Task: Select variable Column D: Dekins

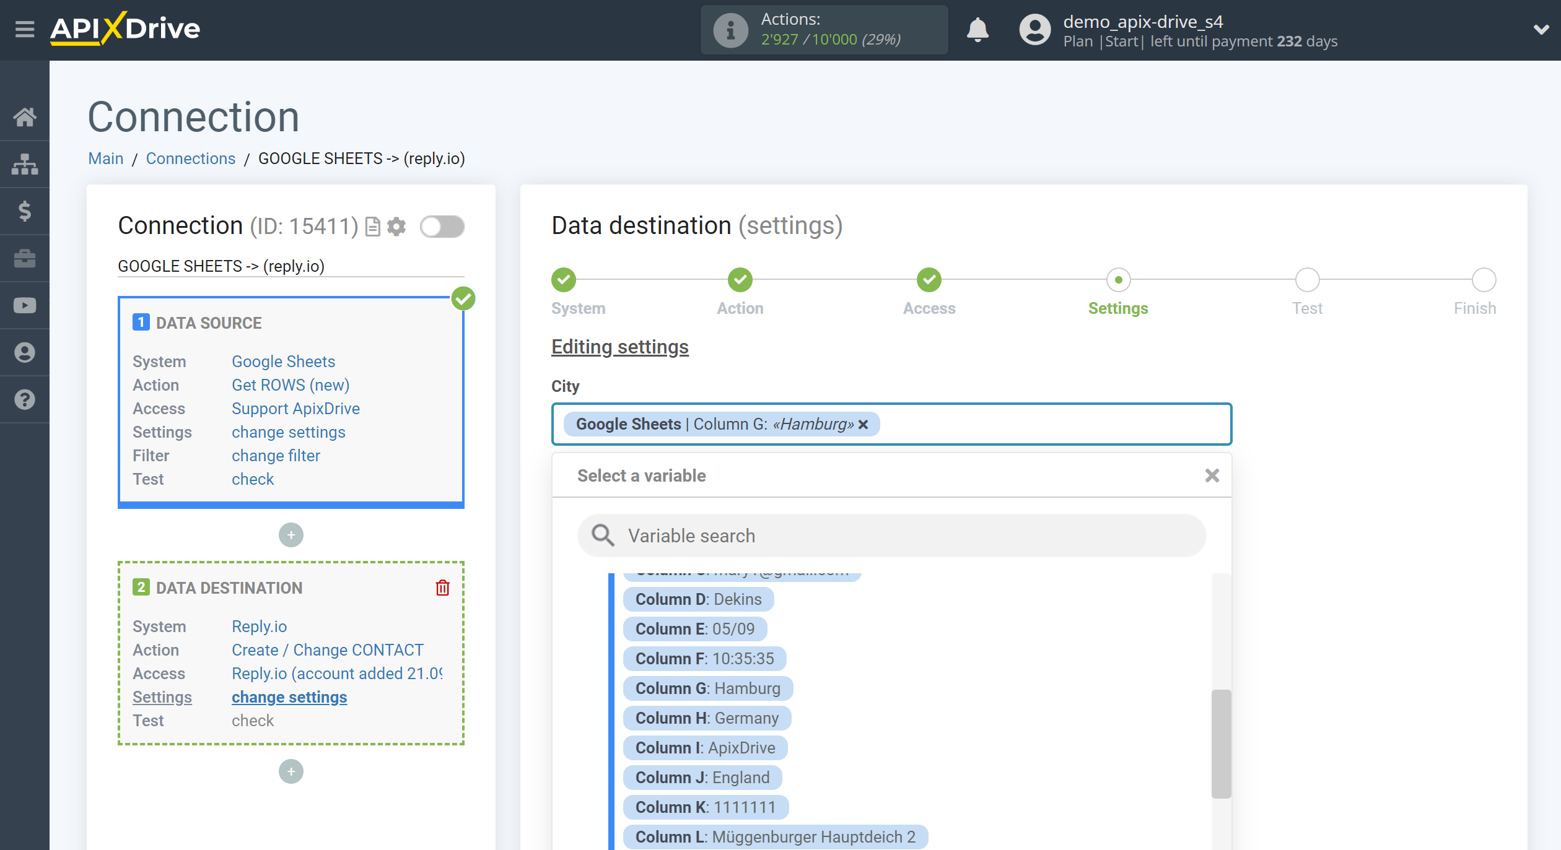Action: coord(698,599)
